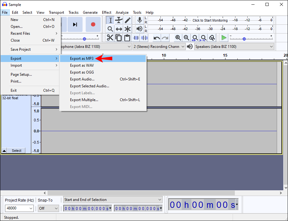288x221 pixels.
Task: Click the Record button
Action: 93,24
